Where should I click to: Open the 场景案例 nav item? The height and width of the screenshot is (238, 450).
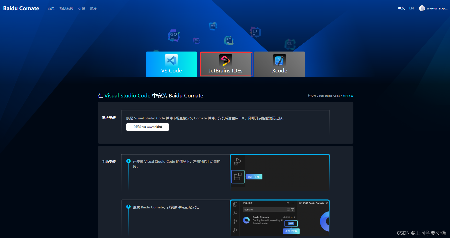coord(66,8)
